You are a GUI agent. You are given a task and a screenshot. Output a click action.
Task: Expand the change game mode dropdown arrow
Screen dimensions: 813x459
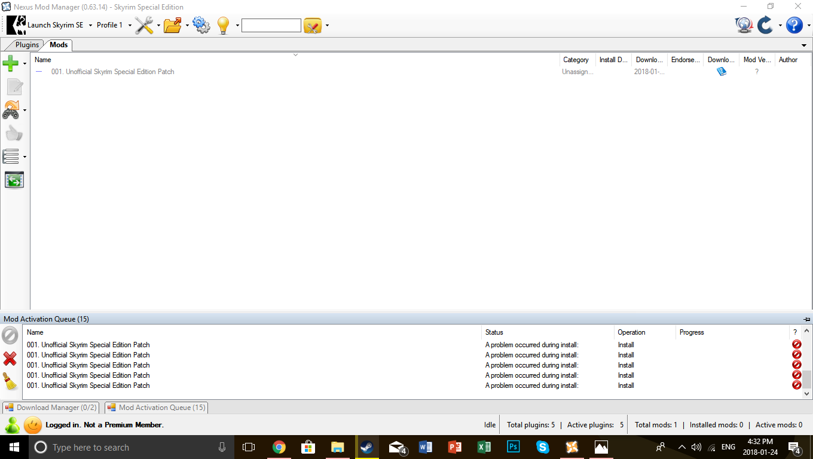[x=780, y=25]
